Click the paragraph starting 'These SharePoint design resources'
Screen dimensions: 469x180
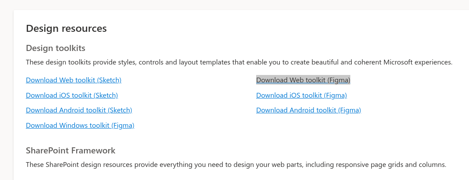pyautogui.click(x=236, y=165)
